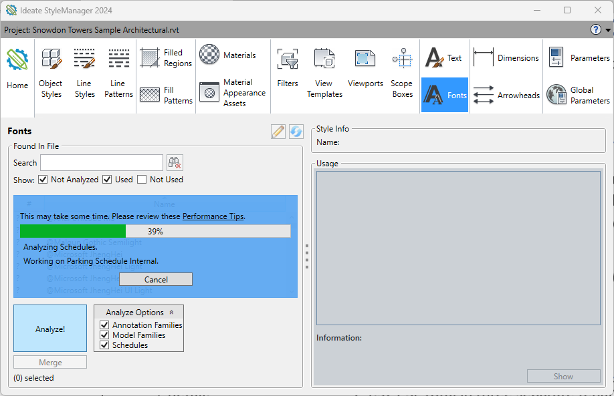Open Arrowheads tool
Screen dimensions: 614x396
[506, 95]
